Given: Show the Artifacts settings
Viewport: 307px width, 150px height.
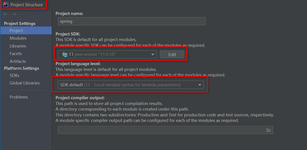Looking at the screenshot, I should click(18, 61).
